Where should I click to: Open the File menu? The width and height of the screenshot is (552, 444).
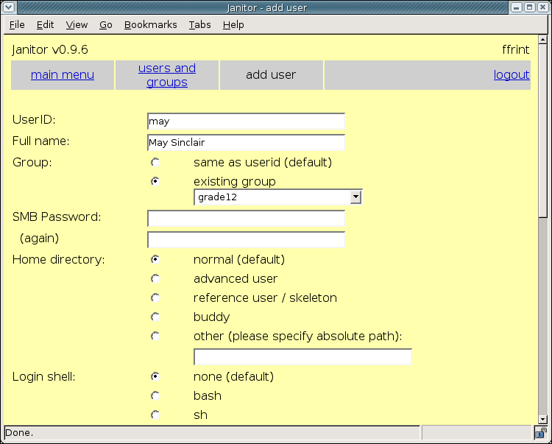click(17, 24)
